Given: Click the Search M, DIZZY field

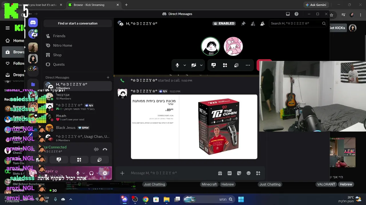Looking at the screenshot, I should pos(298,24).
